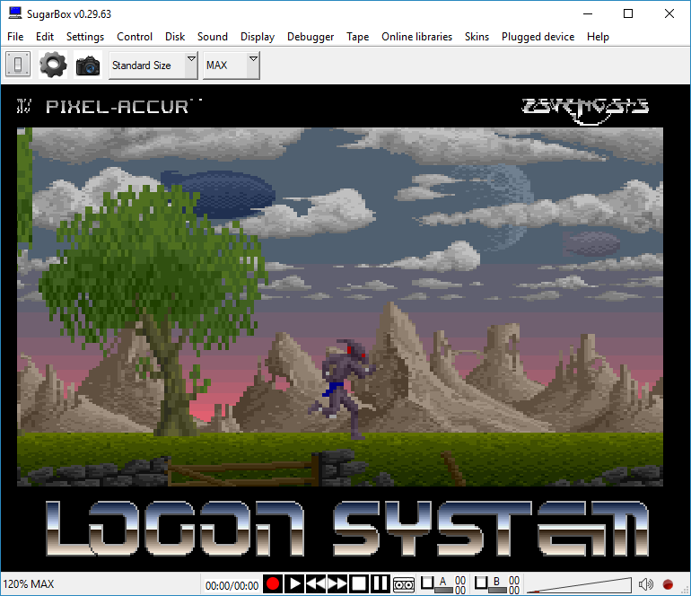Click the cassette tape icon
Viewport: 691px width, 596px height.
(x=404, y=584)
